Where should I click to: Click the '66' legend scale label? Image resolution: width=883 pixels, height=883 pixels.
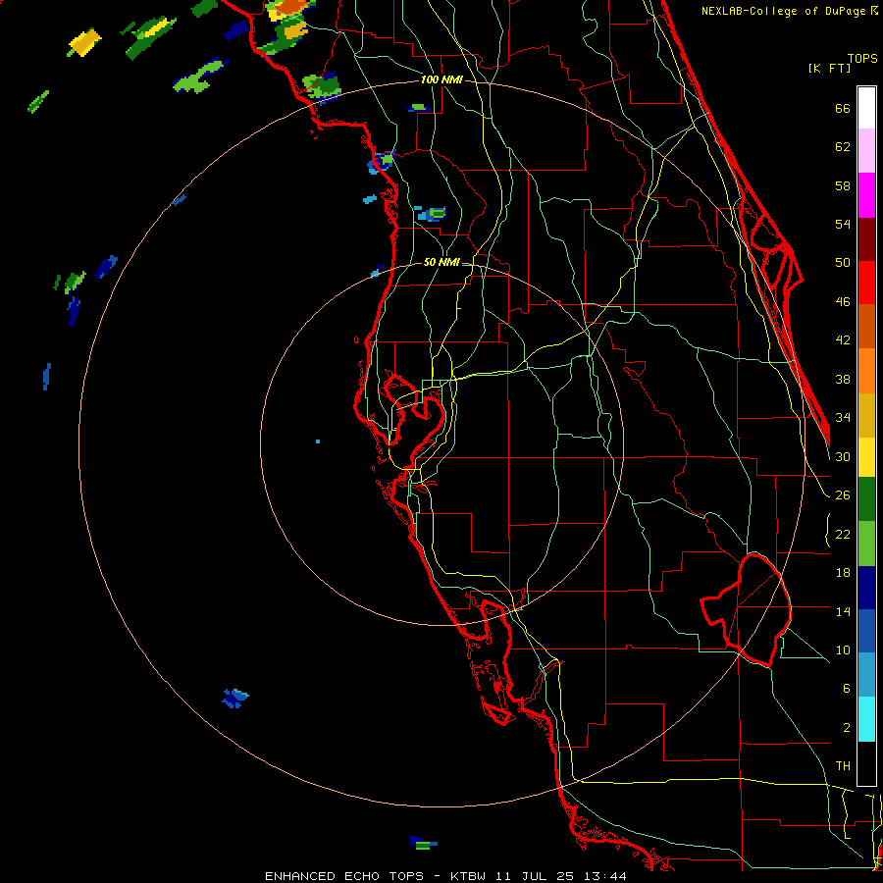pyautogui.click(x=843, y=108)
